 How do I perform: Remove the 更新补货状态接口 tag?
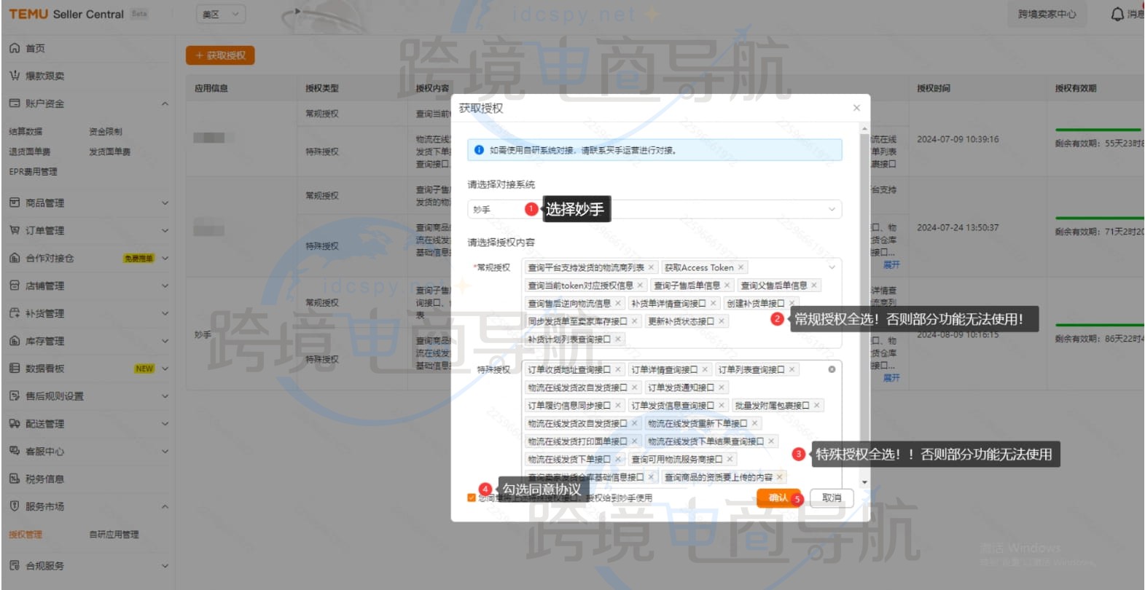(x=722, y=321)
